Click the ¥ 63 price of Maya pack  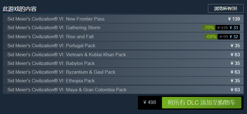point(235,90)
